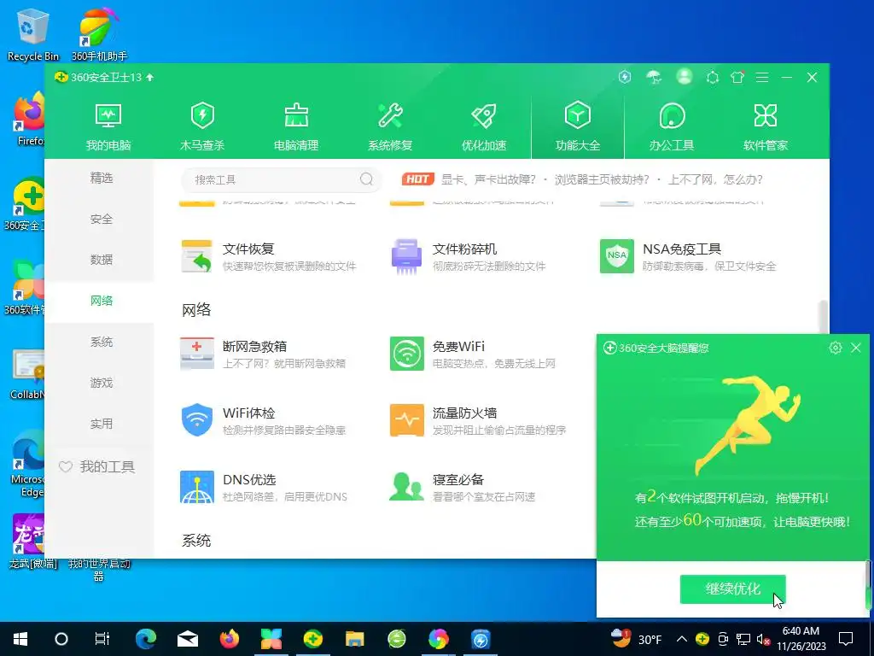Select 实用 category in sidebar
Image resolution: width=874 pixels, height=656 pixels.
102,424
